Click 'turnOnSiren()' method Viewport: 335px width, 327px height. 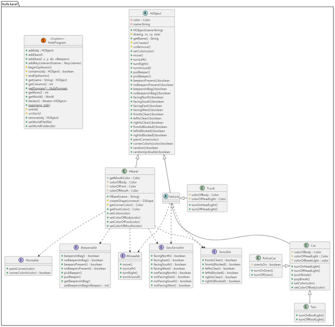263,270
